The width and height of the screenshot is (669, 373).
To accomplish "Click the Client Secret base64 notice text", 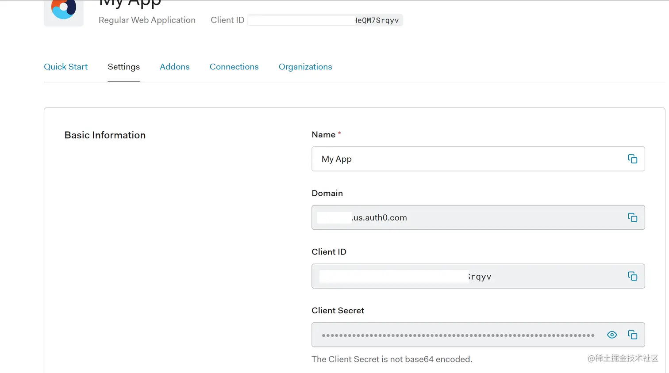I will (392, 359).
